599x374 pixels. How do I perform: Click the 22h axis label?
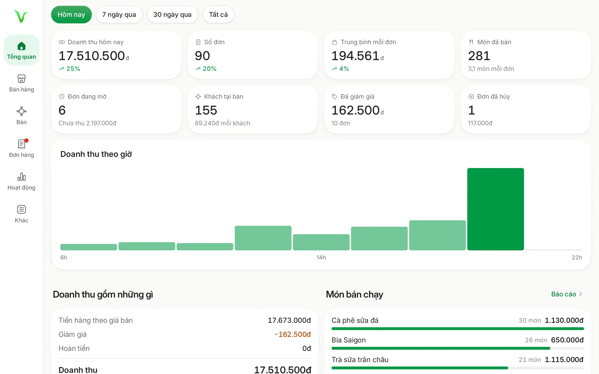[x=577, y=258]
